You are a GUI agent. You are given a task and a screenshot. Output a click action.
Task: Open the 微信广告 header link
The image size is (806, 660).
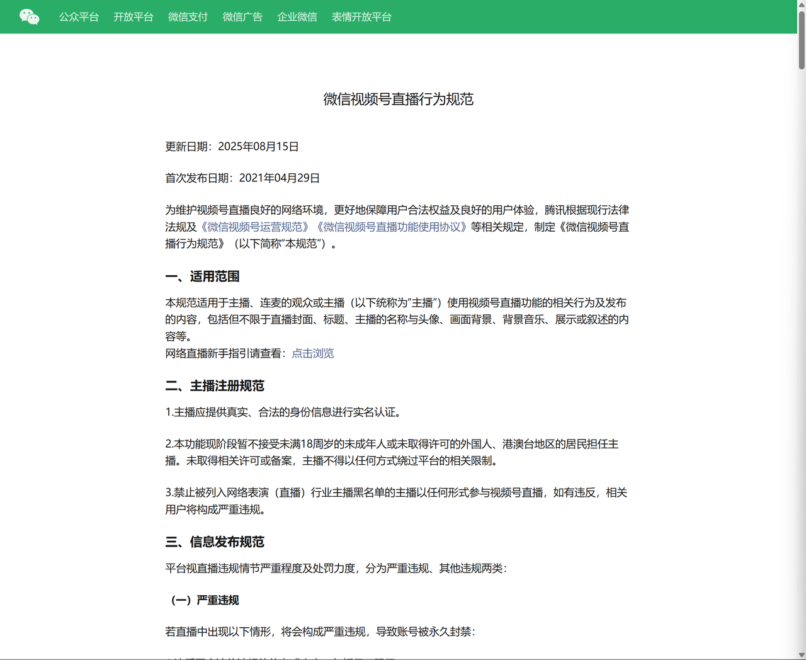tap(242, 17)
